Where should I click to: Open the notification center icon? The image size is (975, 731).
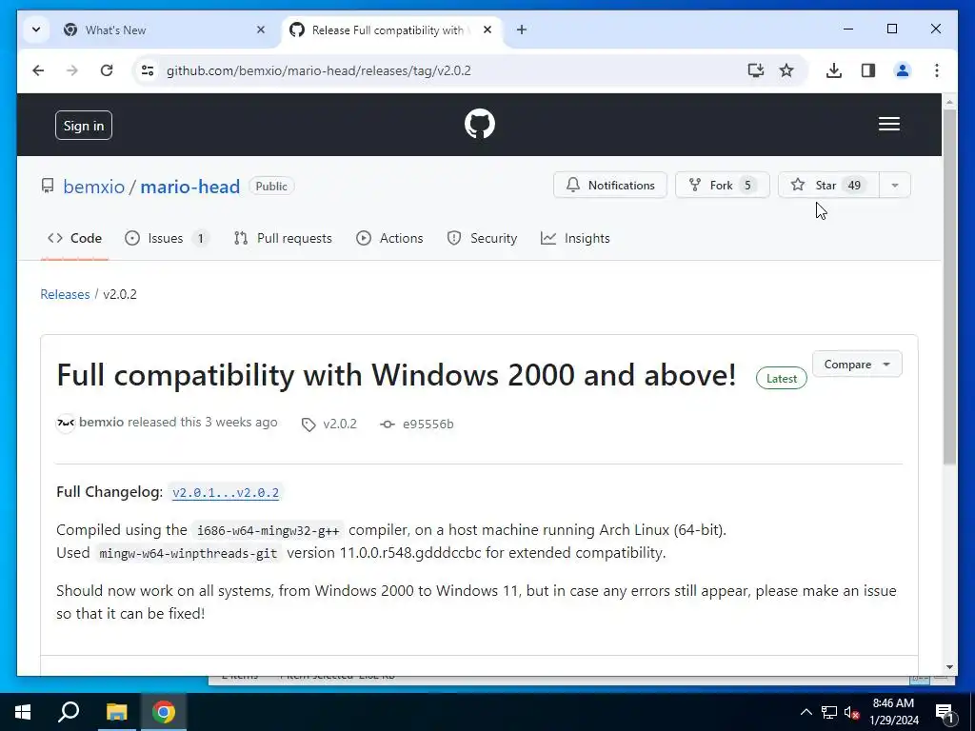point(945,712)
